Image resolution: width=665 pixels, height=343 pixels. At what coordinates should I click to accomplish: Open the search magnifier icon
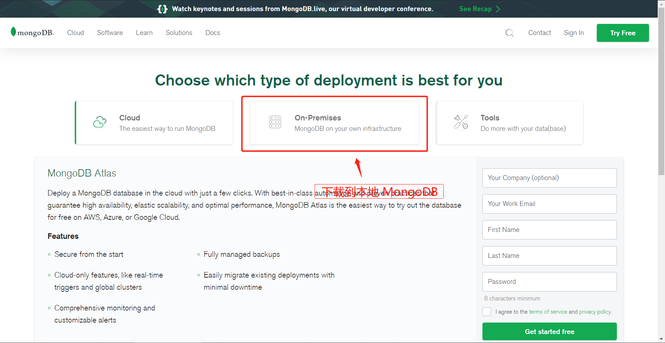click(x=509, y=33)
